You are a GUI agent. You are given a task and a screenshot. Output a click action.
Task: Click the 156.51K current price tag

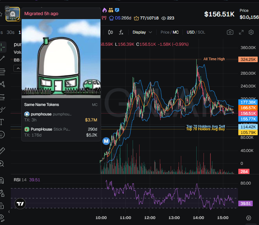point(248,113)
